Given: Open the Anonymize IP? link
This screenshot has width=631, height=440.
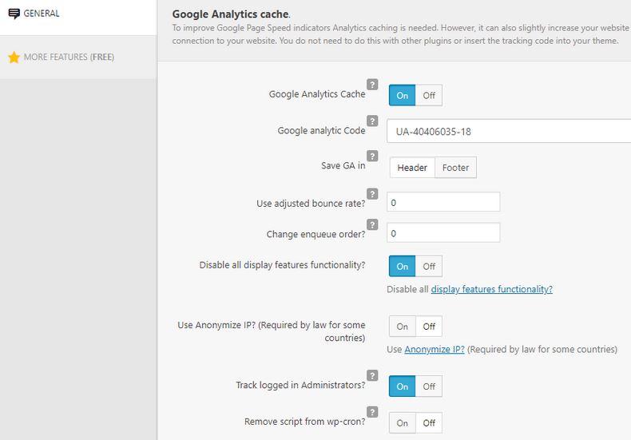Looking at the screenshot, I should point(435,349).
